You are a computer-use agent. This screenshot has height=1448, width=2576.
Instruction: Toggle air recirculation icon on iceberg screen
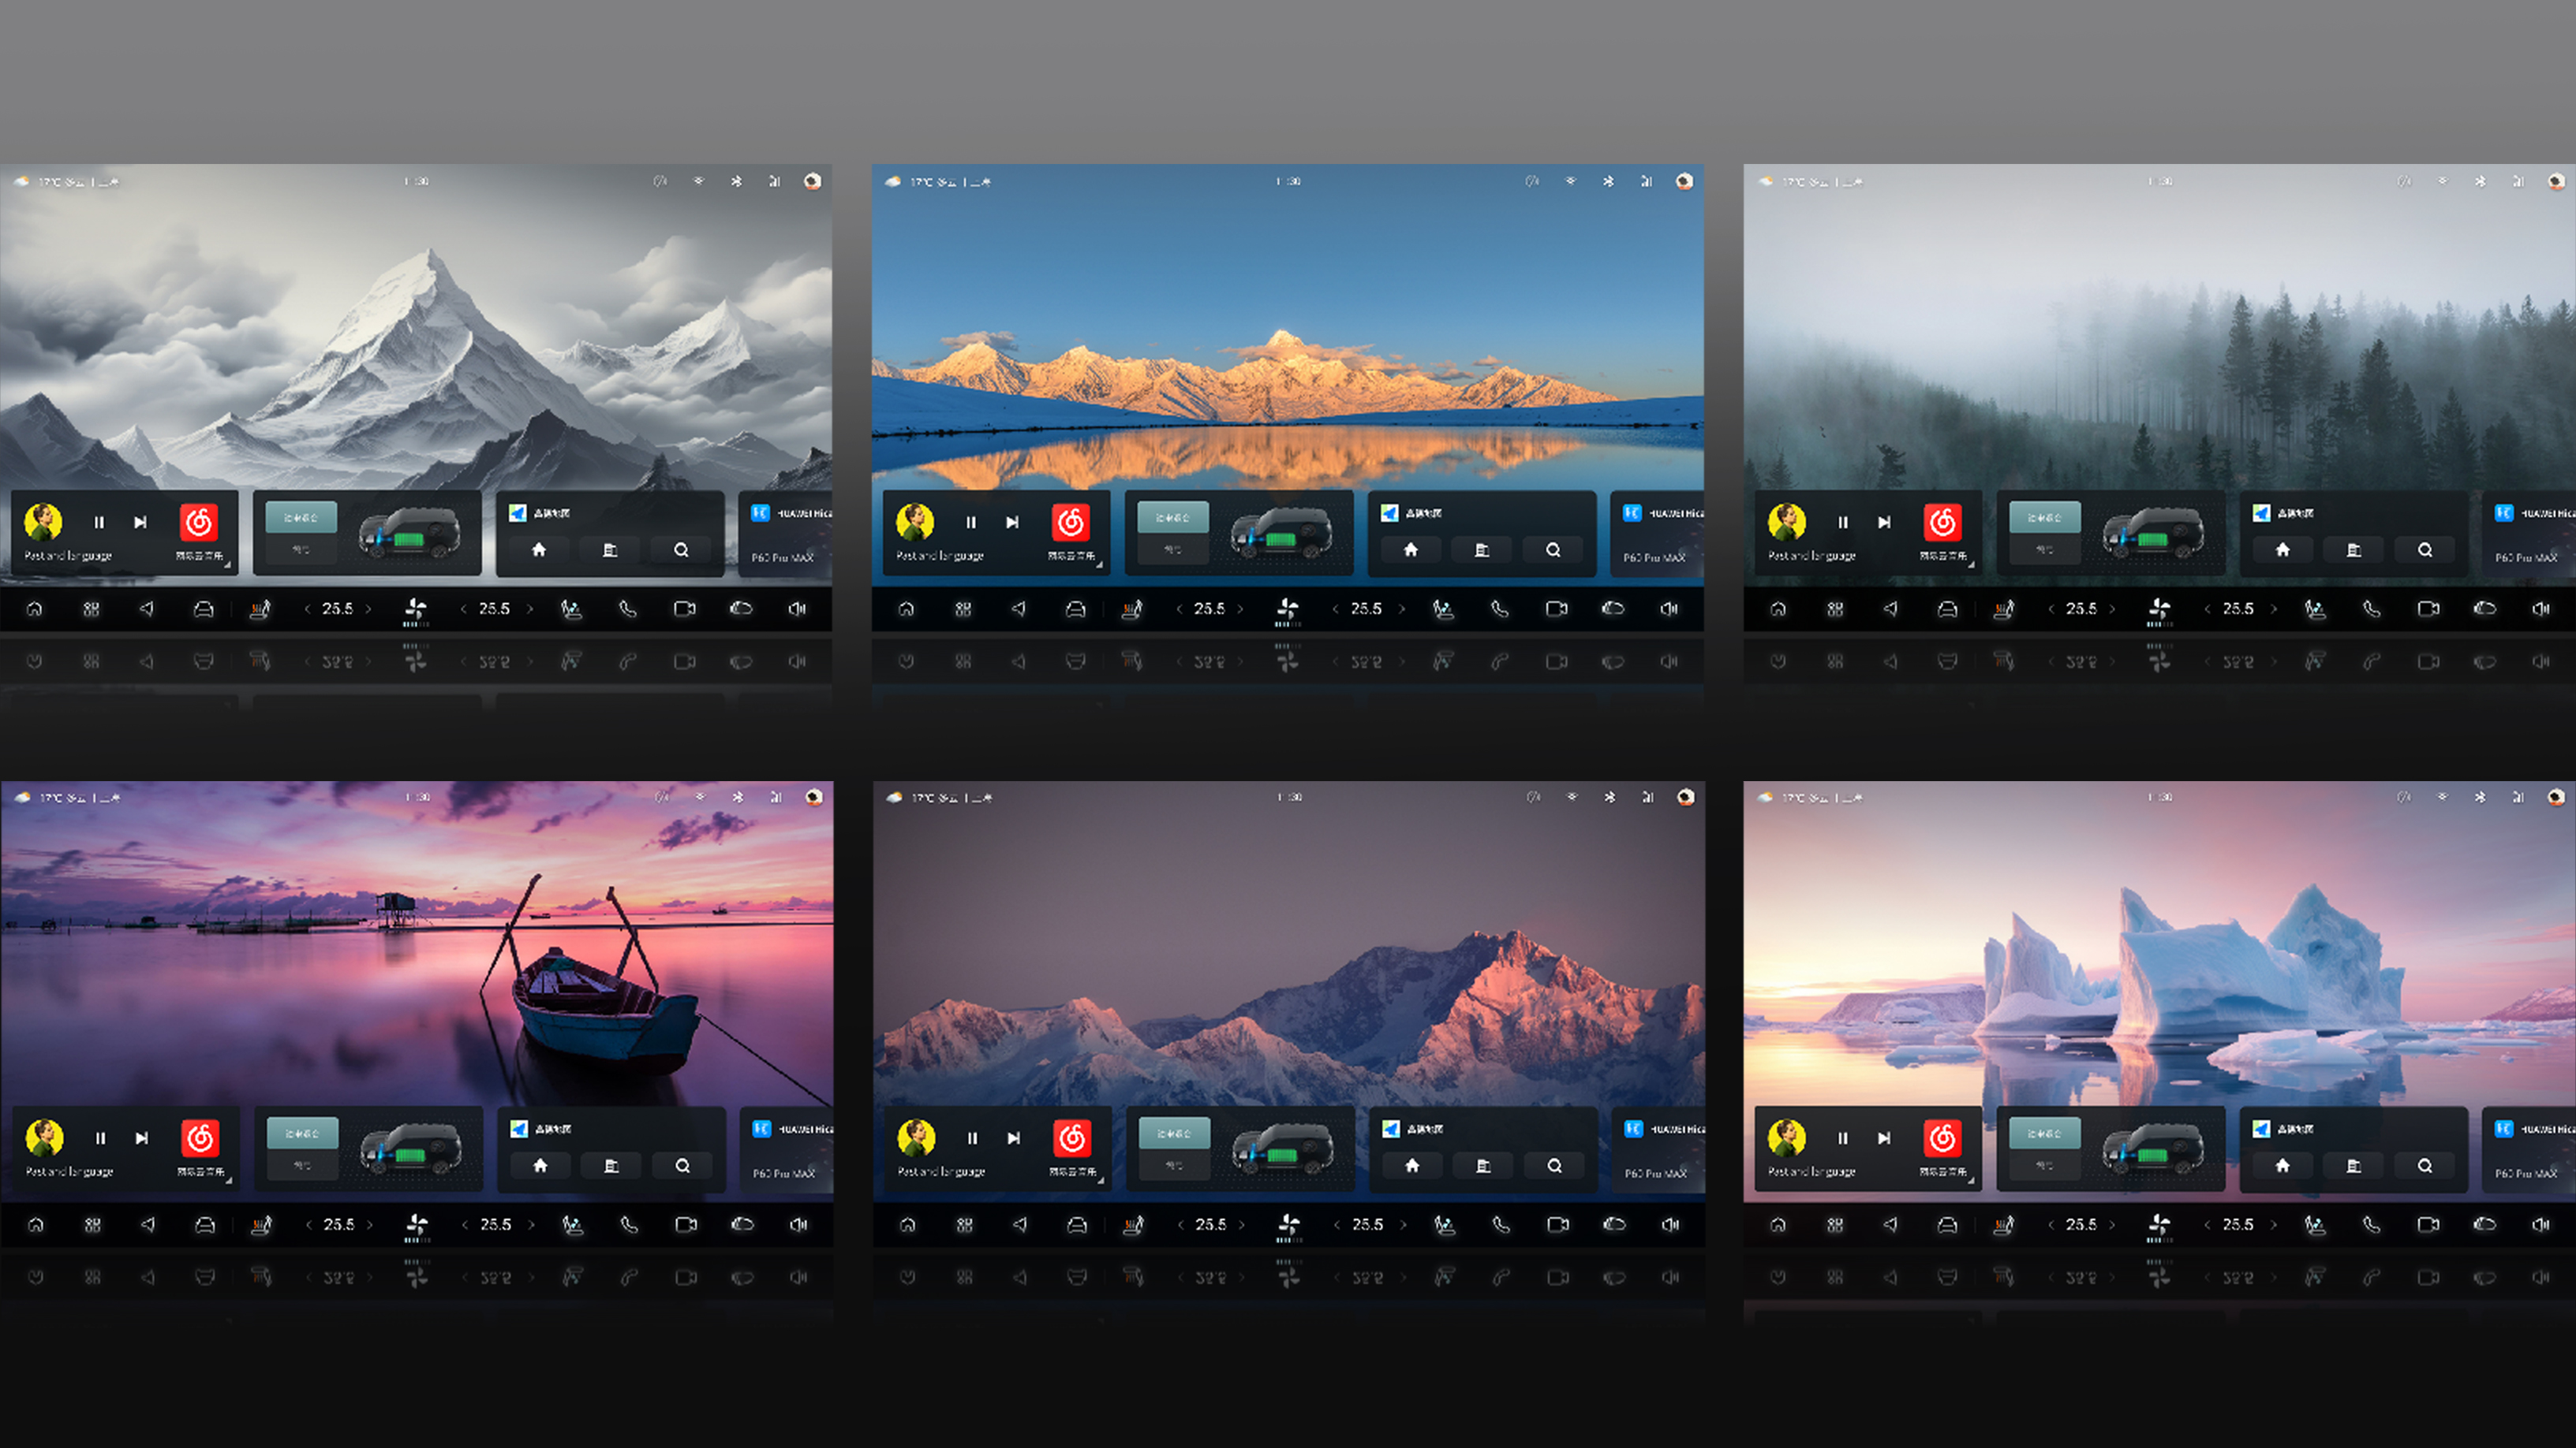tap(2484, 1224)
